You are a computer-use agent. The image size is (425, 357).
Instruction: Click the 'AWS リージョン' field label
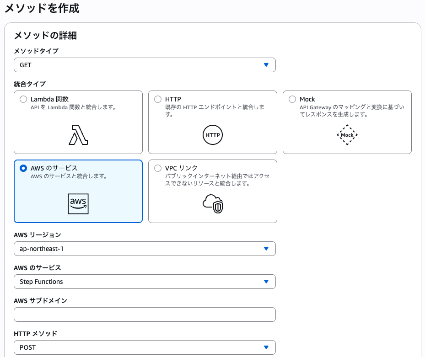tap(38, 235)
